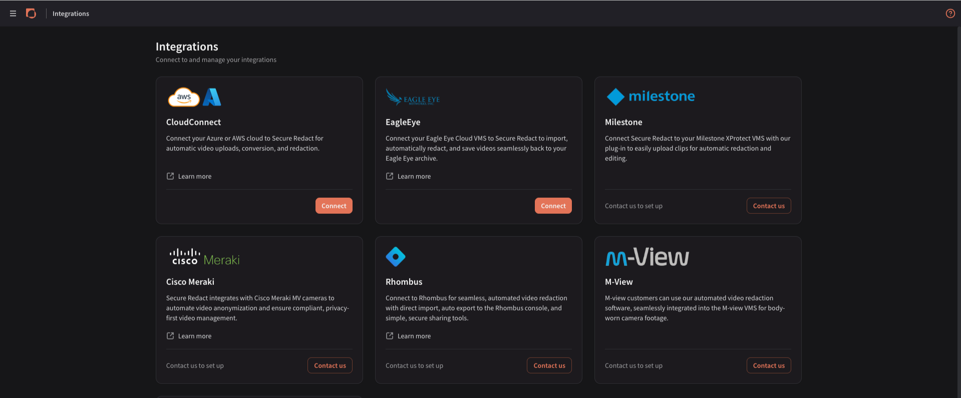Viewport: 961px width, 398px height.
Task: Click 'Contact us to set up' in Milestone card
Action: tap(633, 206)
